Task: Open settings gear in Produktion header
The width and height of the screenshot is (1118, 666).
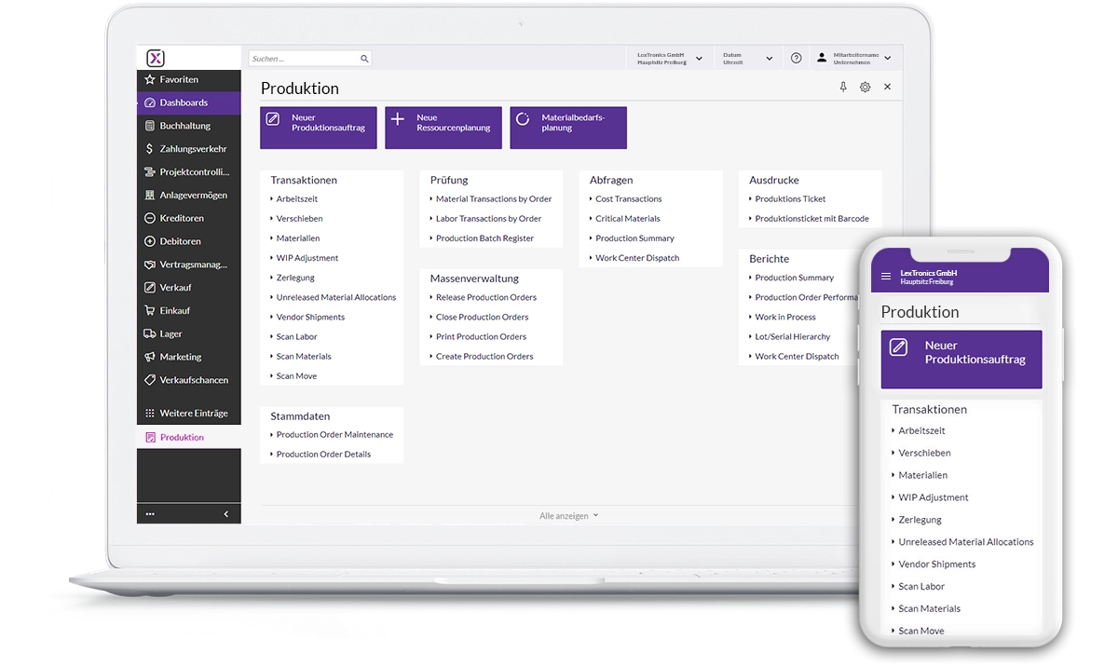Action: point(865,87)
